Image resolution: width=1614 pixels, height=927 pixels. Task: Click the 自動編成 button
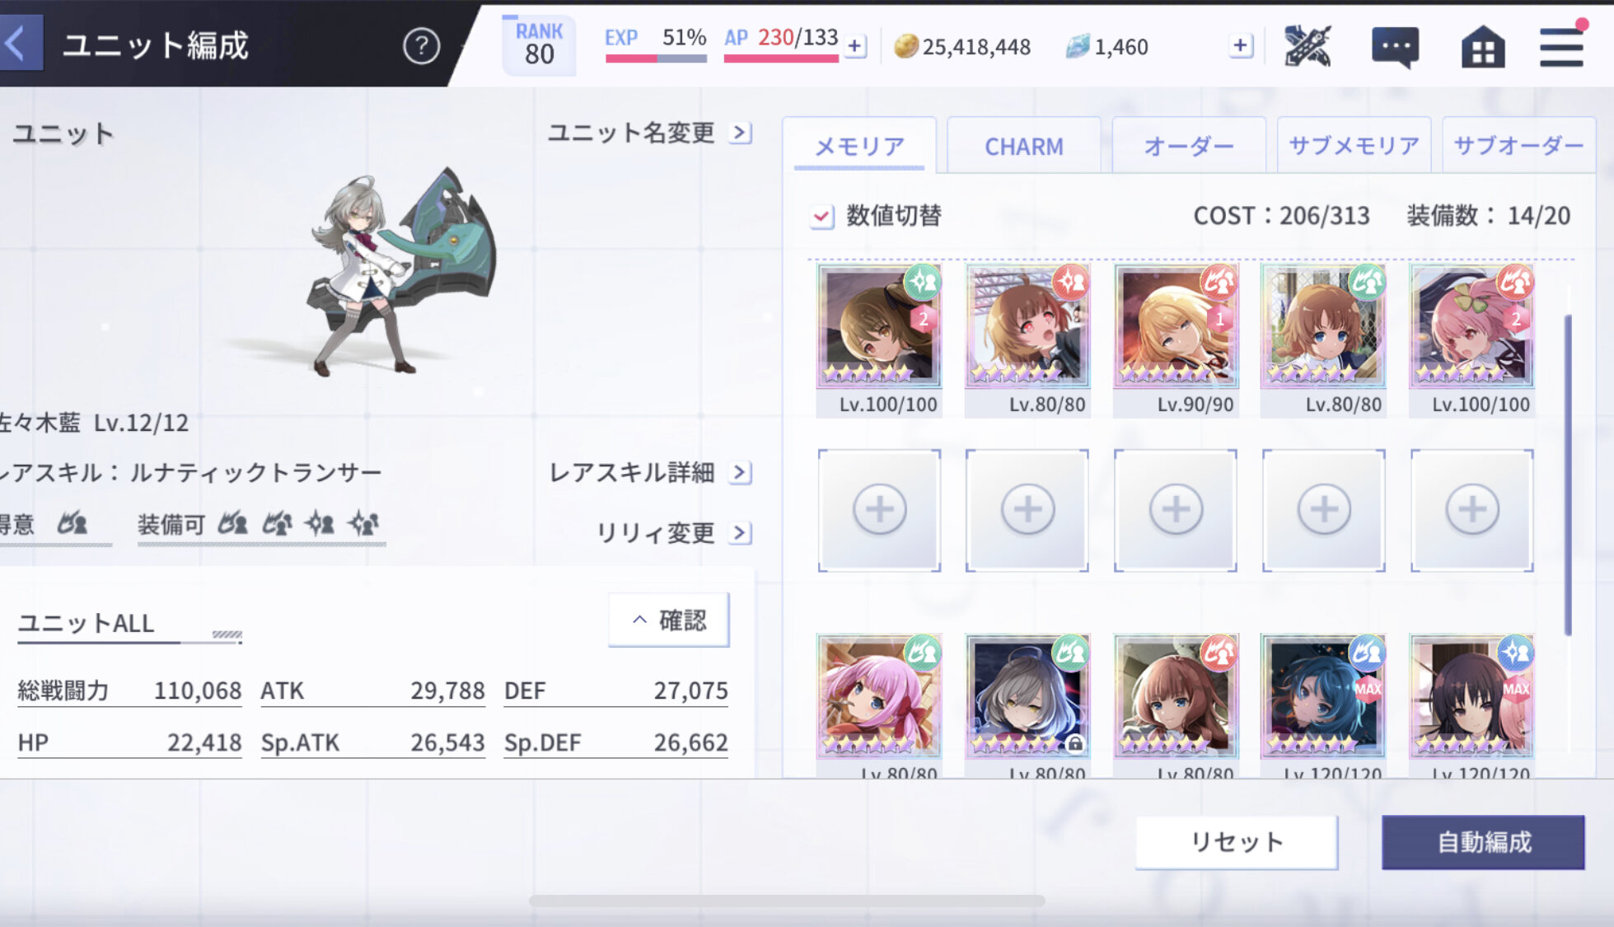point(1483,842)
